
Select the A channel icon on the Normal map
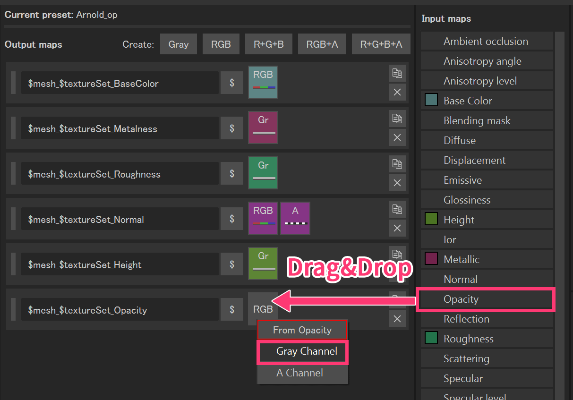tap(295, 218)
